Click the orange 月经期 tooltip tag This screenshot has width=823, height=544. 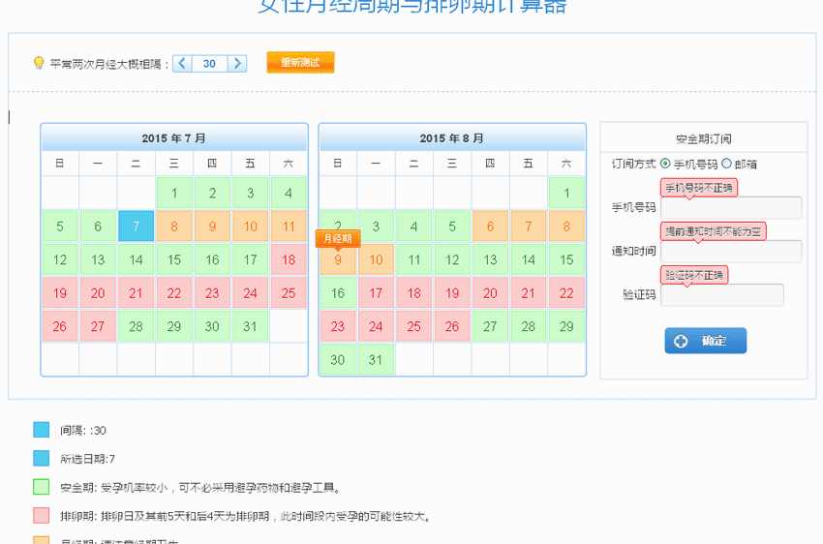coord(338,239)
